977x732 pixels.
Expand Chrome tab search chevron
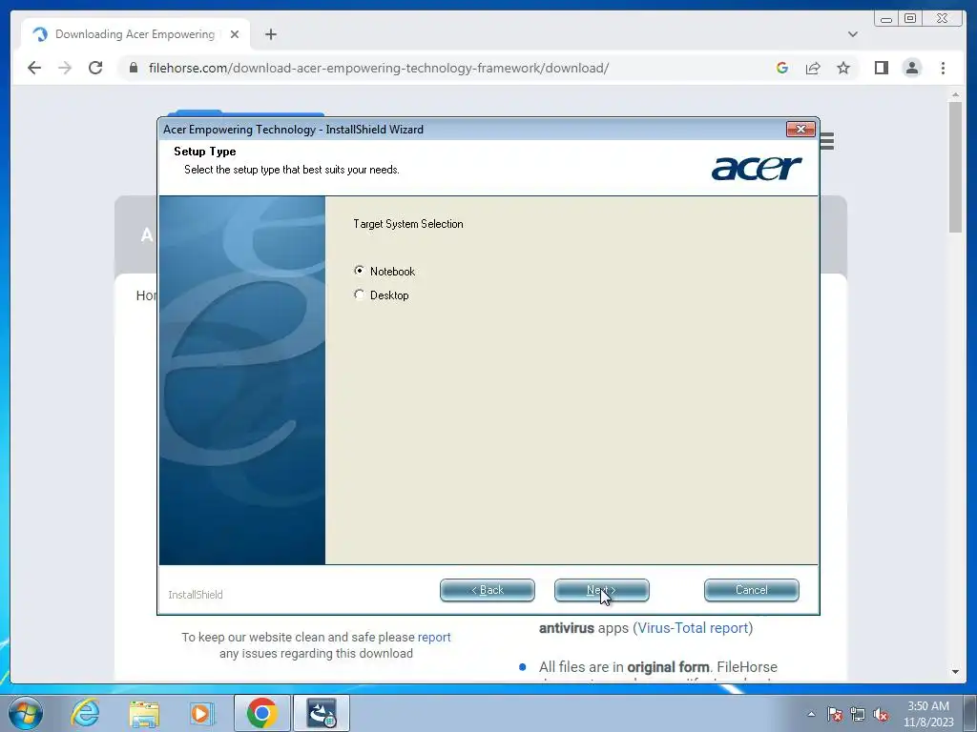[x=852, y=34]
